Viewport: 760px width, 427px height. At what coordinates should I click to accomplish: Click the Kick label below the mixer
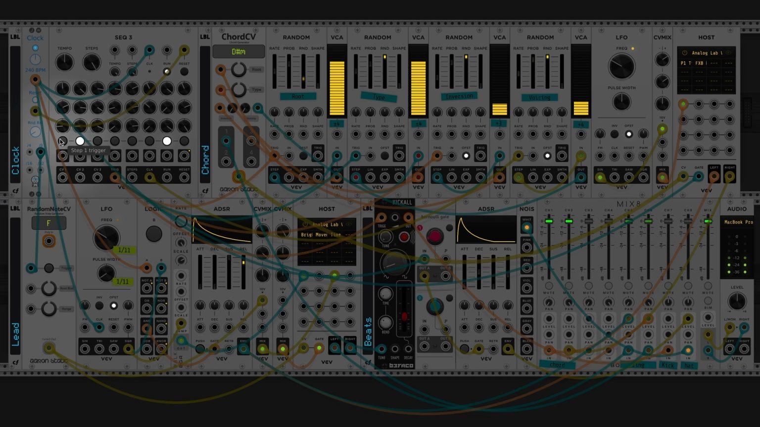[667, 365]
